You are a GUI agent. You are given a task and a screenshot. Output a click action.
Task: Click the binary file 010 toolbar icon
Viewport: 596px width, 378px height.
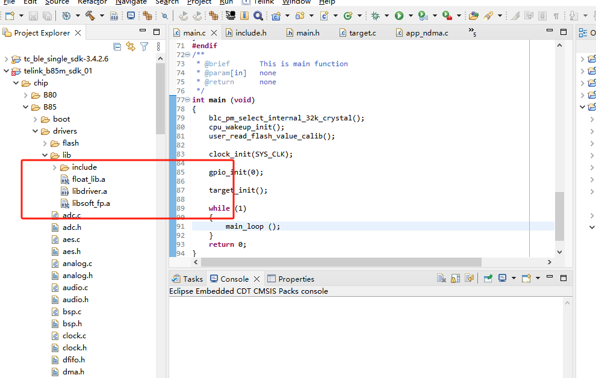coord(114,16)
